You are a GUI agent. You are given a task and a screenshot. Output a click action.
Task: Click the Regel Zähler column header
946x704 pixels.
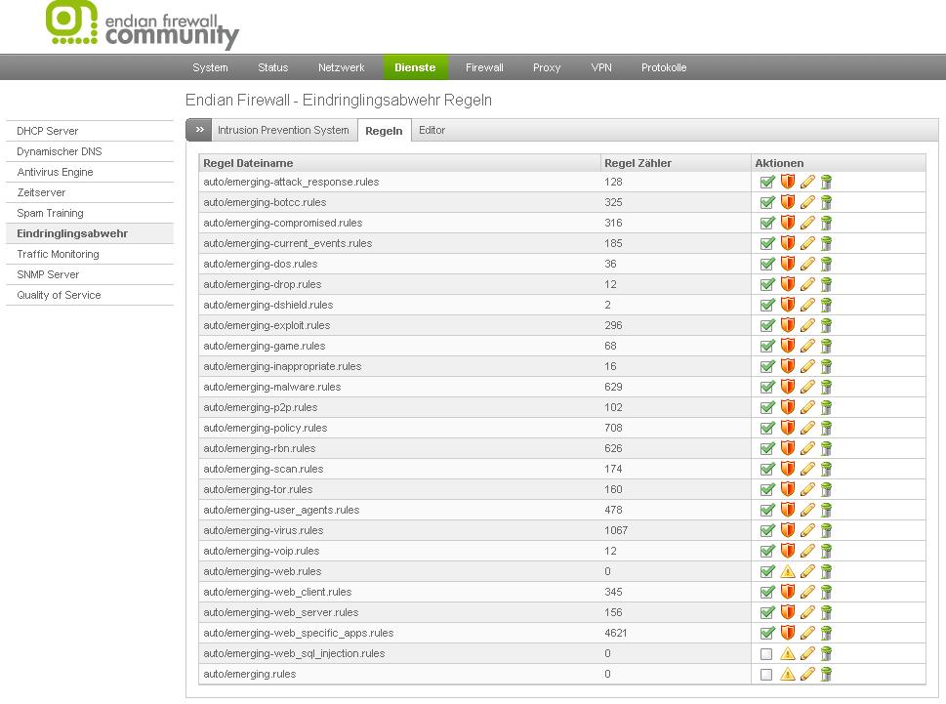638,163
